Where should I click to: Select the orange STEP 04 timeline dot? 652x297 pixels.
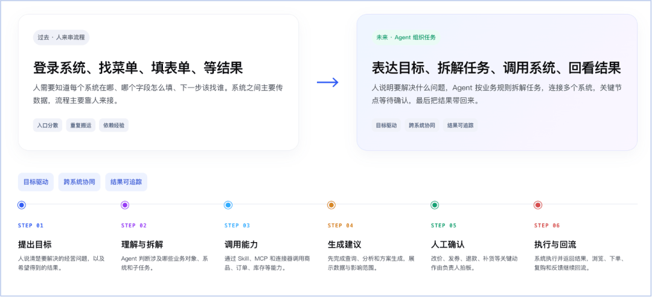click(x=331, y=205)
